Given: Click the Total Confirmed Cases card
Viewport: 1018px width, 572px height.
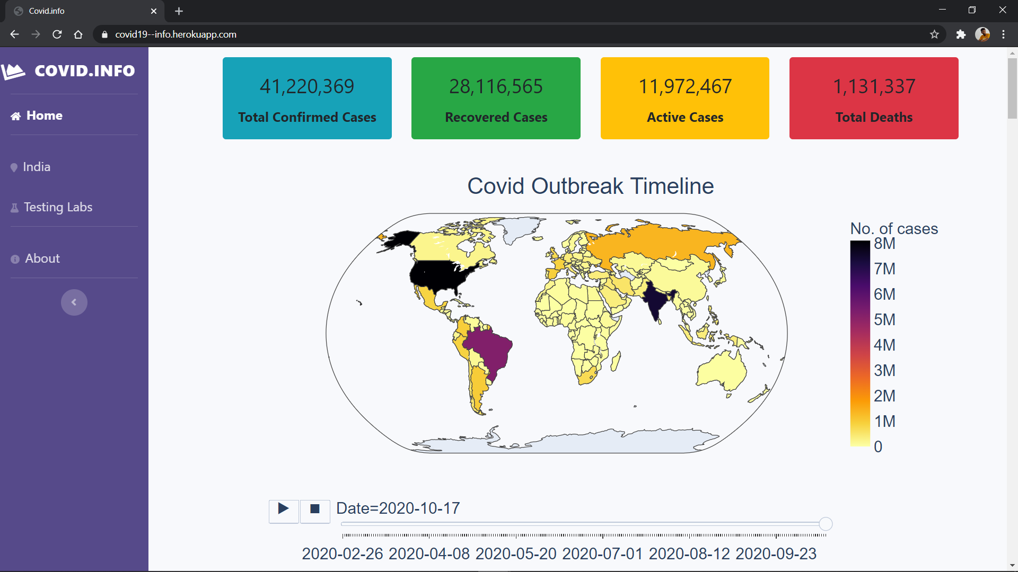Looking at the screenshot, I should pyautogui.click(x=307, y=99).
